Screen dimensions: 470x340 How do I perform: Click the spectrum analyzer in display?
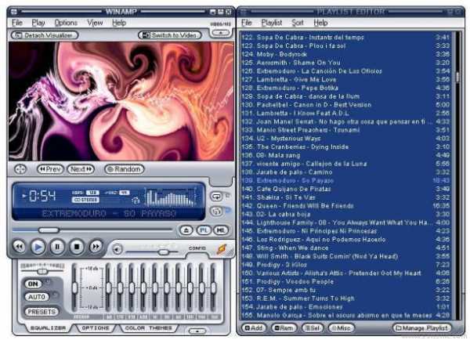170,197
